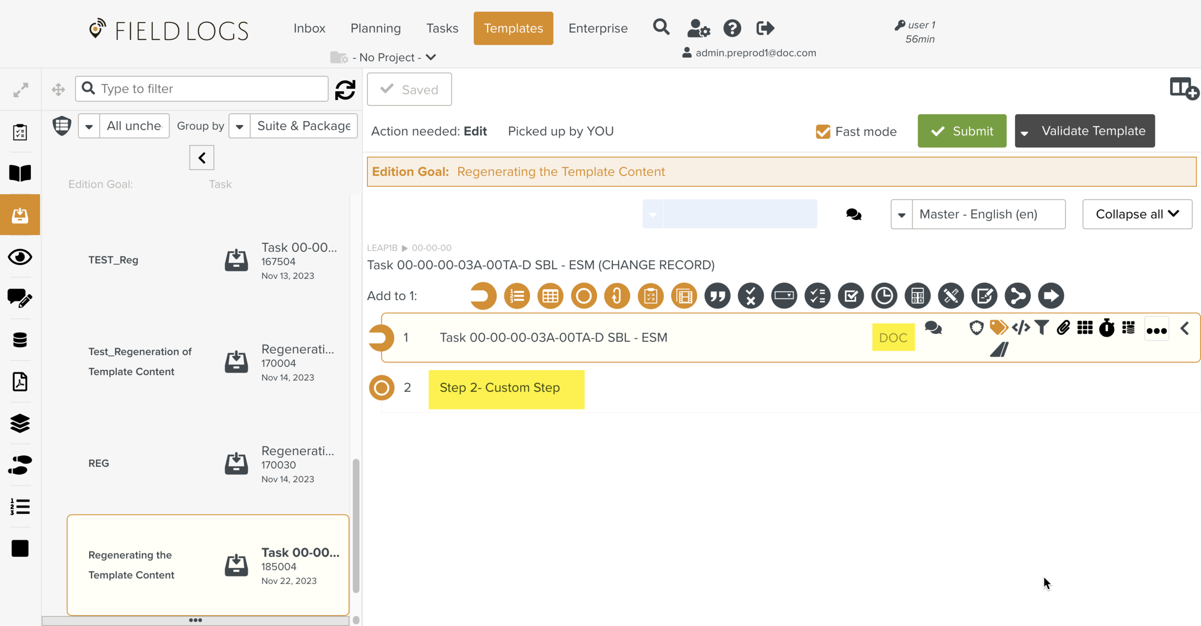Click the Type to filter input field
1201x626 pixels.
[x=202, y=89]
